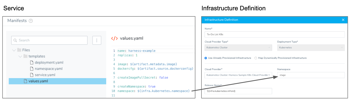350x103 pixels.
Task: Open the Cloud Provider Type dropdown
Action: point(238,48)
